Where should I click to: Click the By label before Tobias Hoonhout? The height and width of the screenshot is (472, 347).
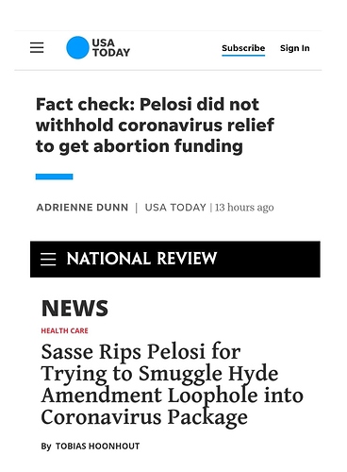click(46, 447)
